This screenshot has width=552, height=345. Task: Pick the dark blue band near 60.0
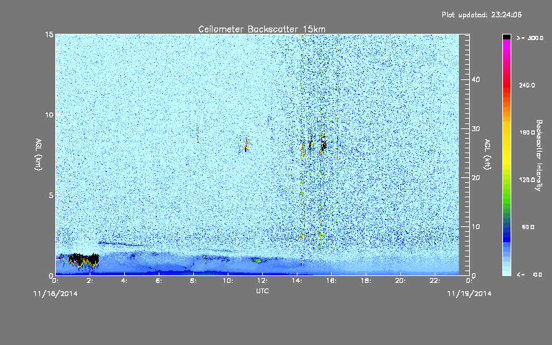(x=506, y=229)
